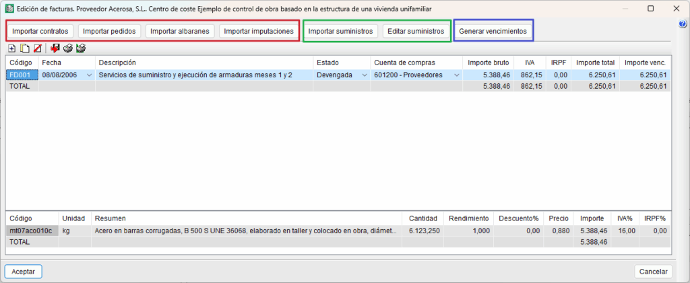The height and width of the screenshot is (283, 690).
Task: Open the Estado Devengada dropdown
Action: (365, 75)
